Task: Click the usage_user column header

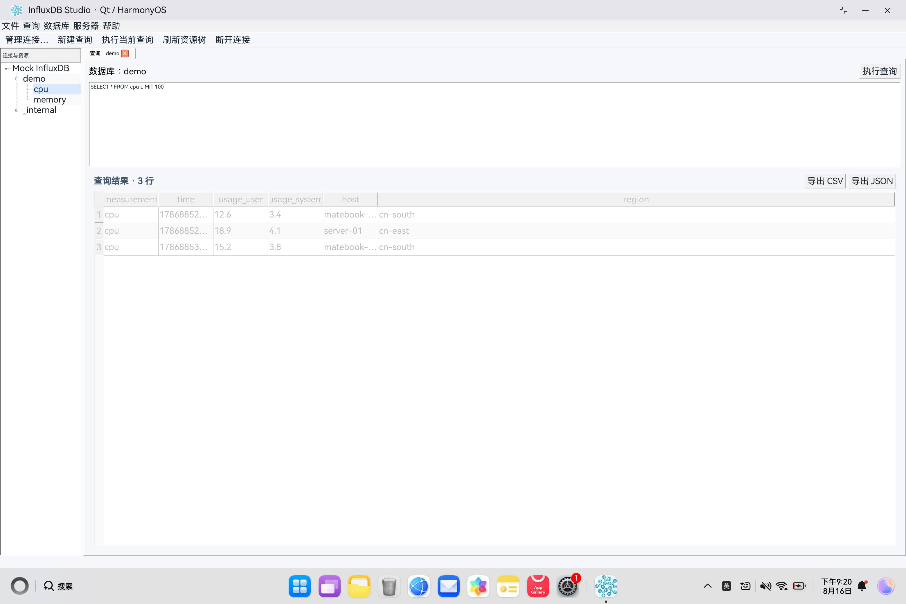Action: pos(240,199)
